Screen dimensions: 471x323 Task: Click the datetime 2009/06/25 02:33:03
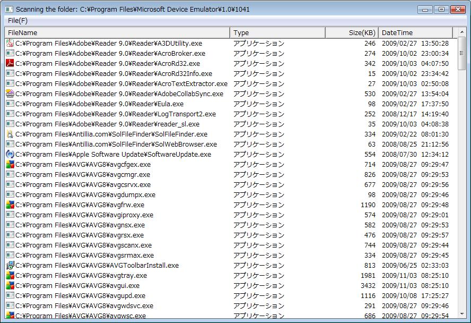point(415,265)
